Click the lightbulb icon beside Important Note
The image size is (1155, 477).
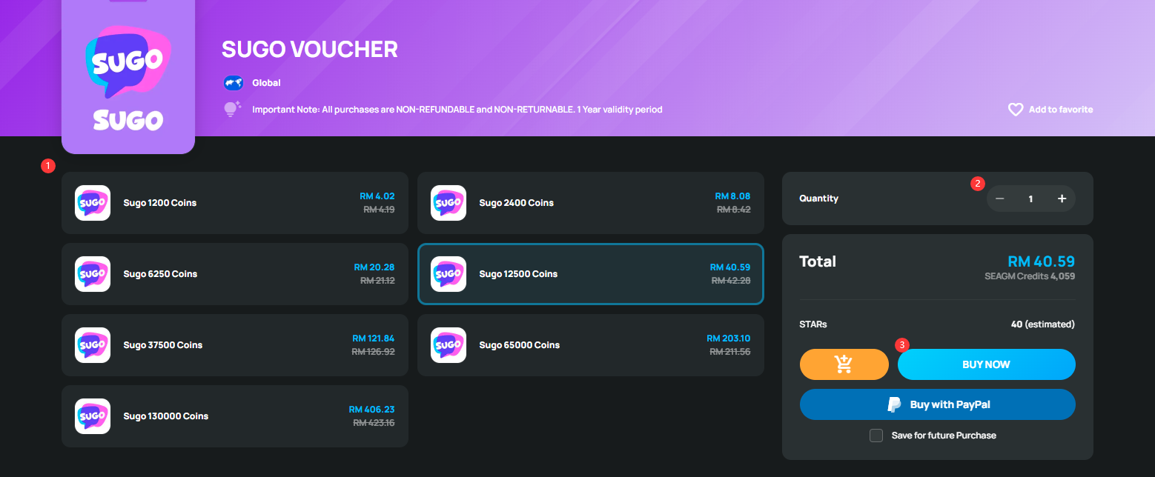233,110
